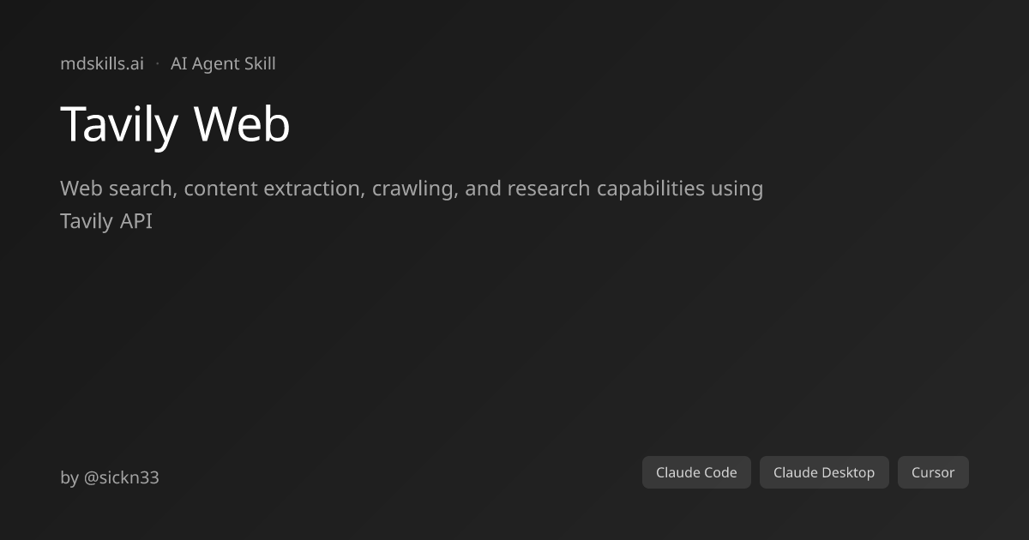The height and width of the screenshot is (540, 1029).
Task: Click the Tavily API text line
Action: 106,221
